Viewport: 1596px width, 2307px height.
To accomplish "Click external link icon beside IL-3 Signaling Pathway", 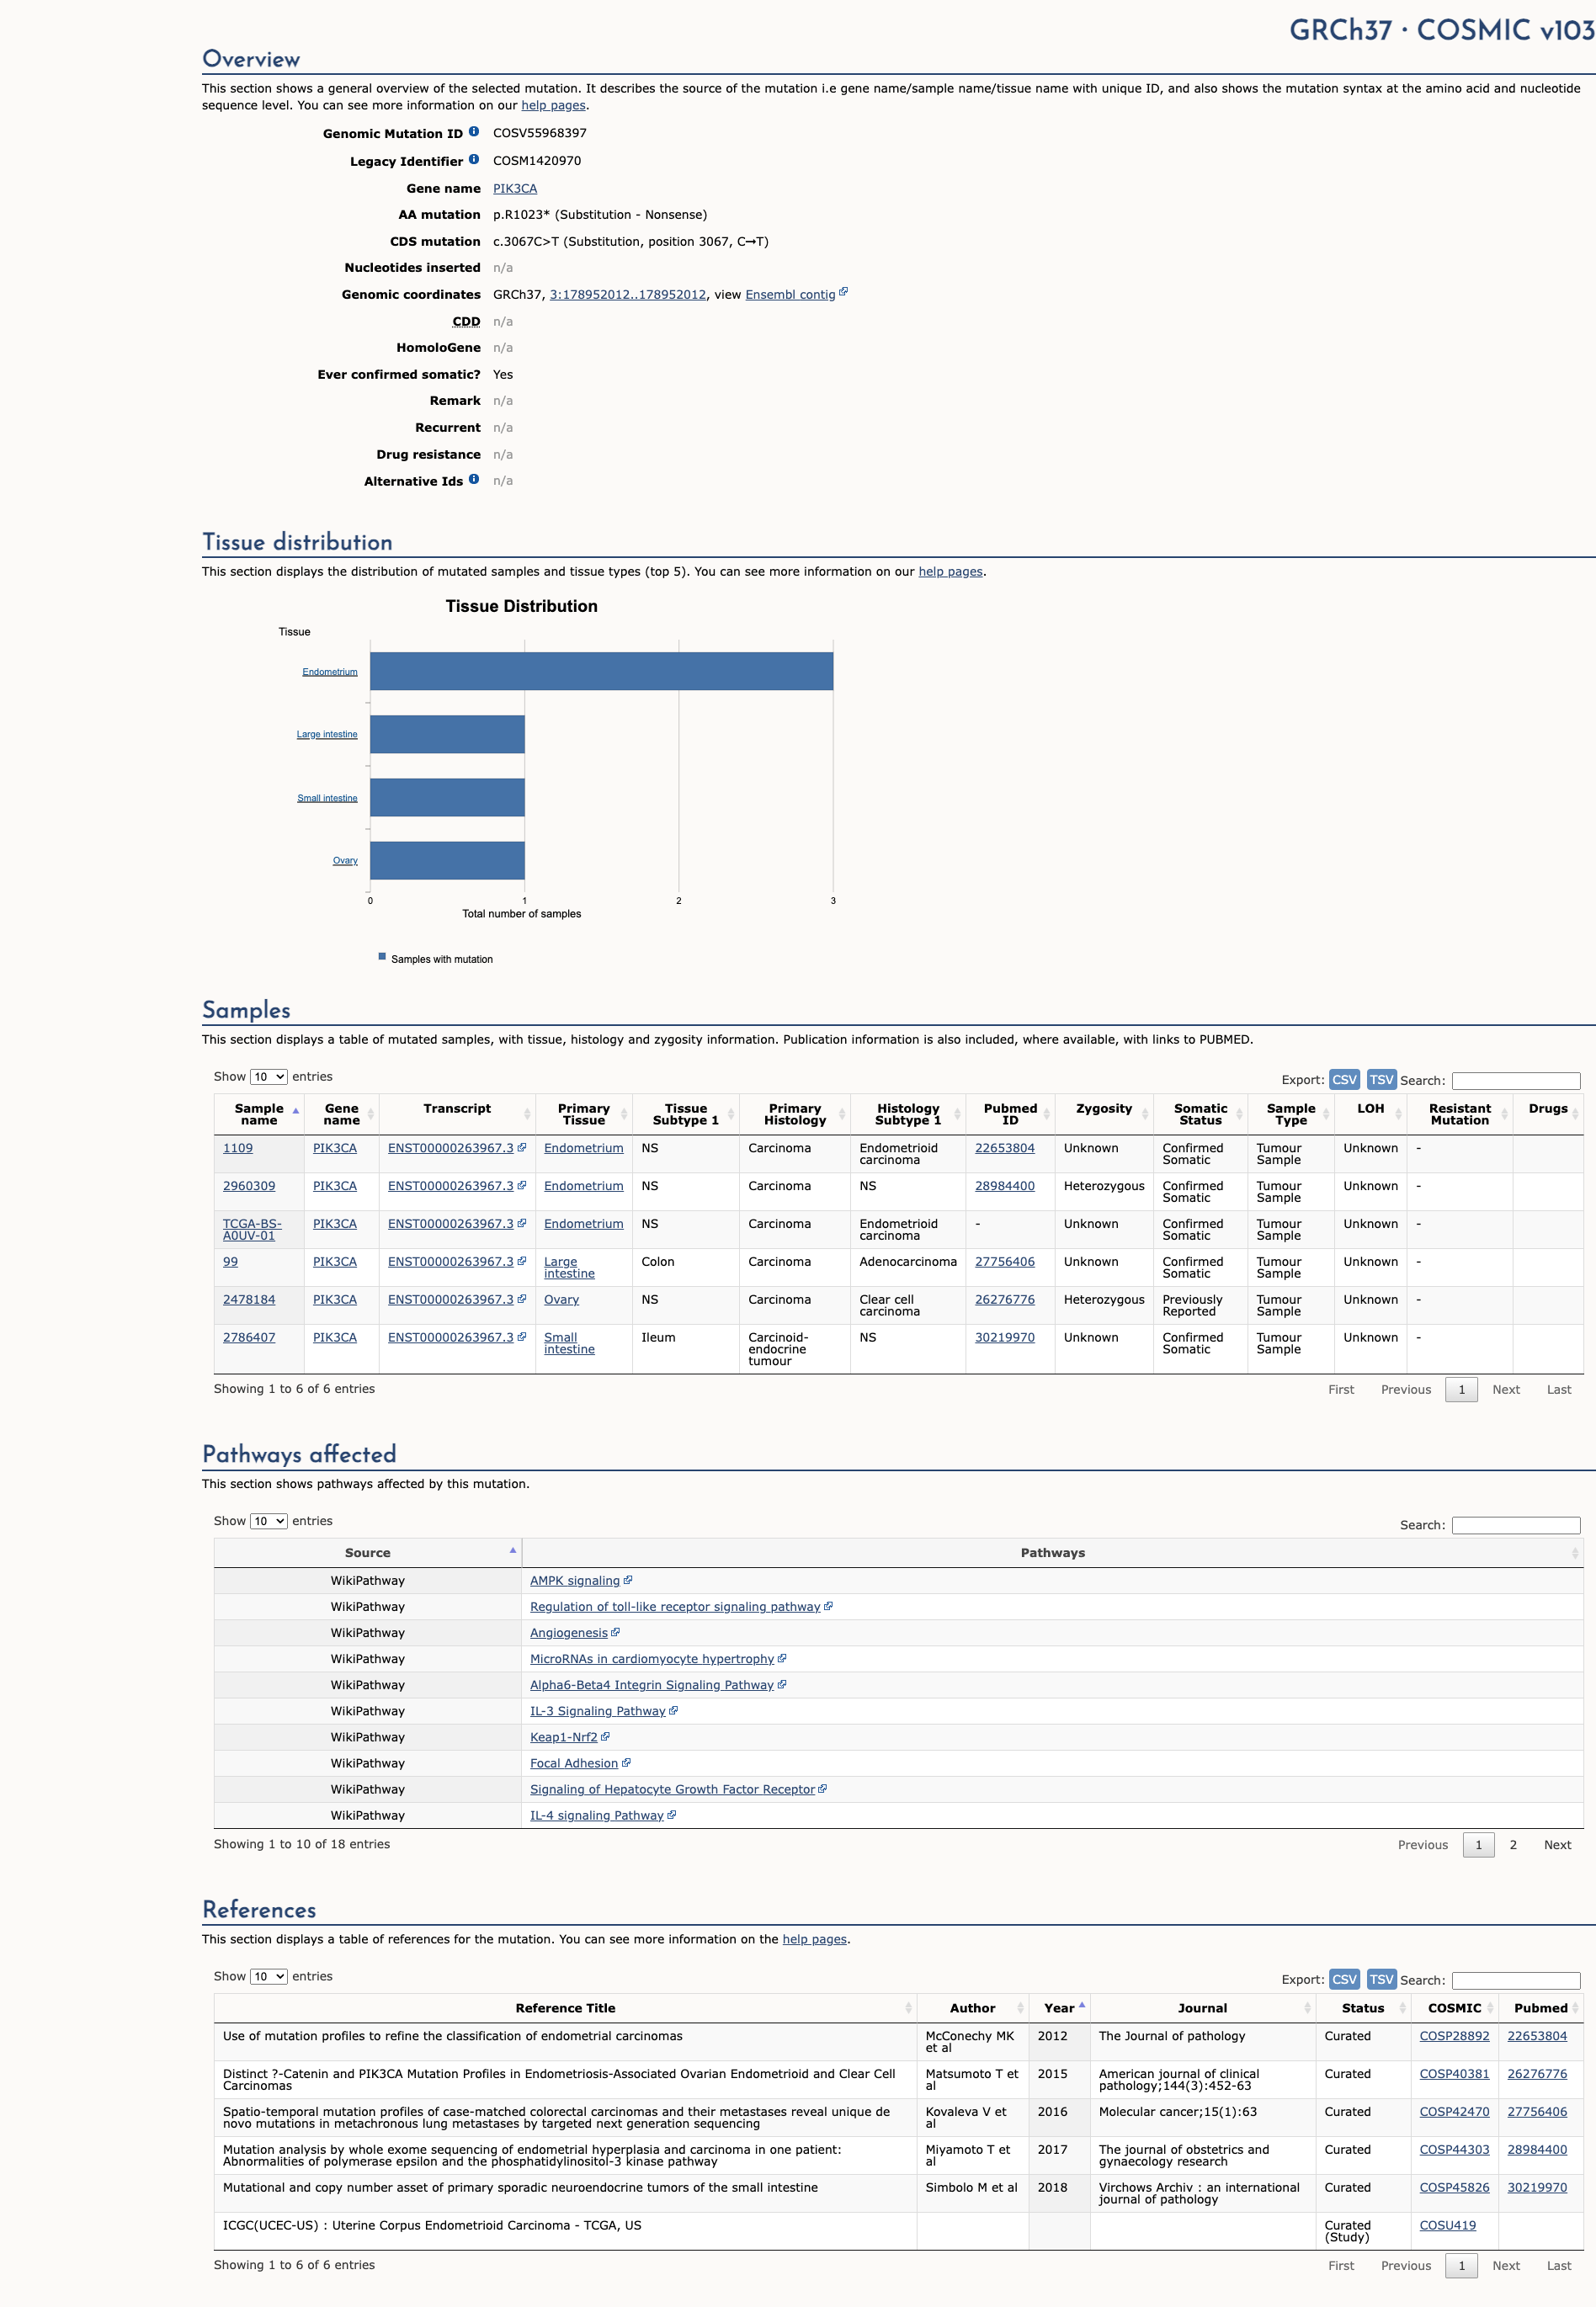I will pos(673,1710).
